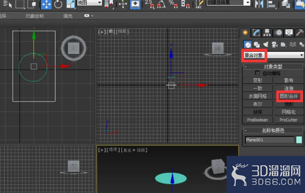Click the 地形 button
The height and width of the screenshot is (193, 305).
pos(289,105)
